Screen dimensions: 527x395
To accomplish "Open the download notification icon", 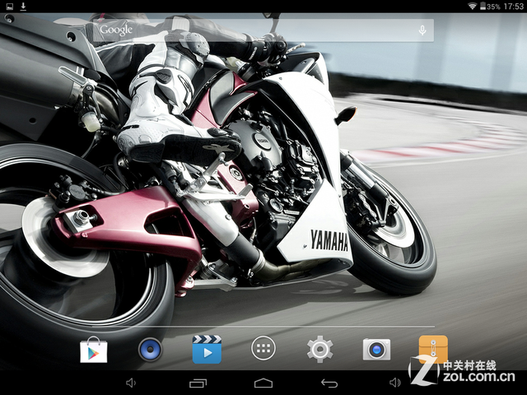I will pyautogui.click(x=23, y=7).
